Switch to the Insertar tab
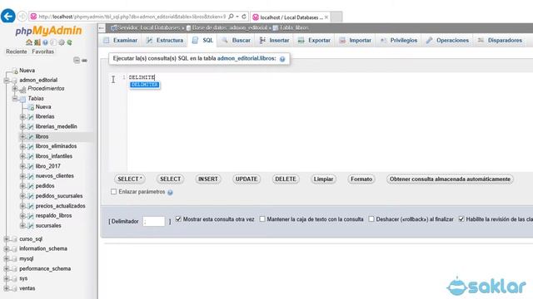Viewport: 533px width, 299px height. [x=274, y=41]
